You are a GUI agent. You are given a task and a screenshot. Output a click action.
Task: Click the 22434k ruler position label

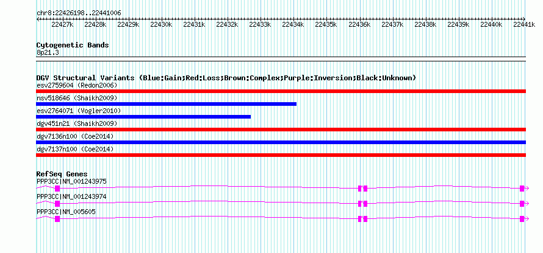click(293, 24)
